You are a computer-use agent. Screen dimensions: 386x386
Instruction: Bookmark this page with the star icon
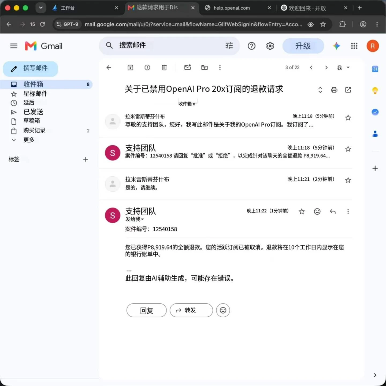[x=323, y=24]
